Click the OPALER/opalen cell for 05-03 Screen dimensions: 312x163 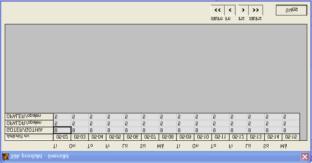pos(80,117)
